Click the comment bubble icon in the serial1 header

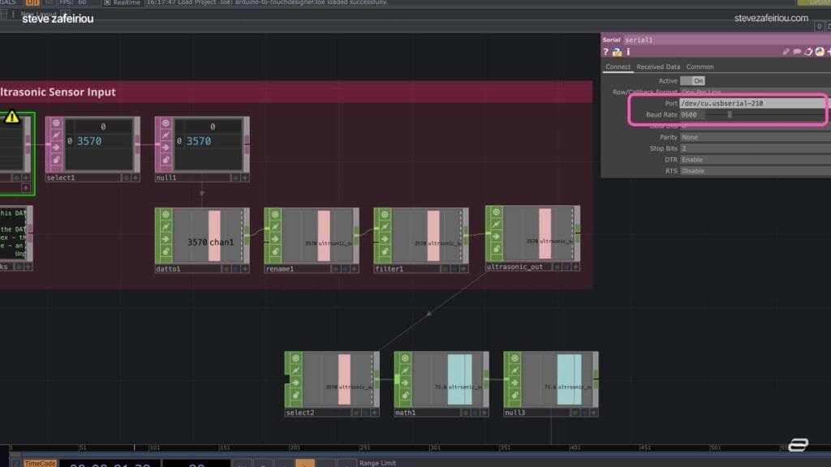click(x=797, y=52)
